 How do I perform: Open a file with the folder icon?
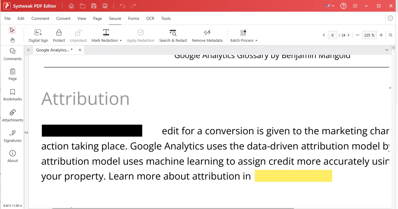(x=83, y=6)
